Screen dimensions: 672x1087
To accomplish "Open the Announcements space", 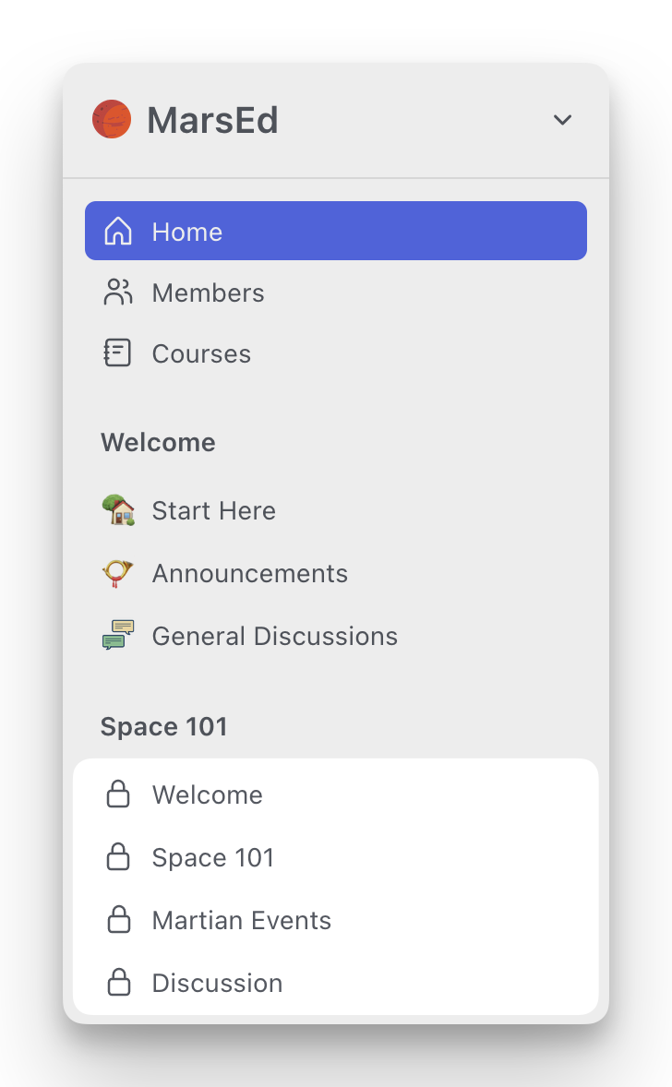I will [249, 573].
